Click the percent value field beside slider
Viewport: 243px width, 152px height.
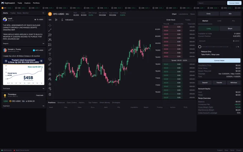[235, 47]
